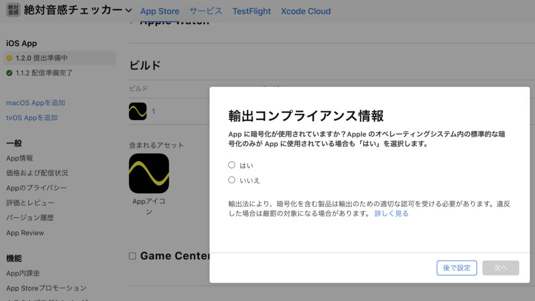Toggle the Game Center checkbox
Image resolution: width=535 pixels, height=301 pixels.
132,256
